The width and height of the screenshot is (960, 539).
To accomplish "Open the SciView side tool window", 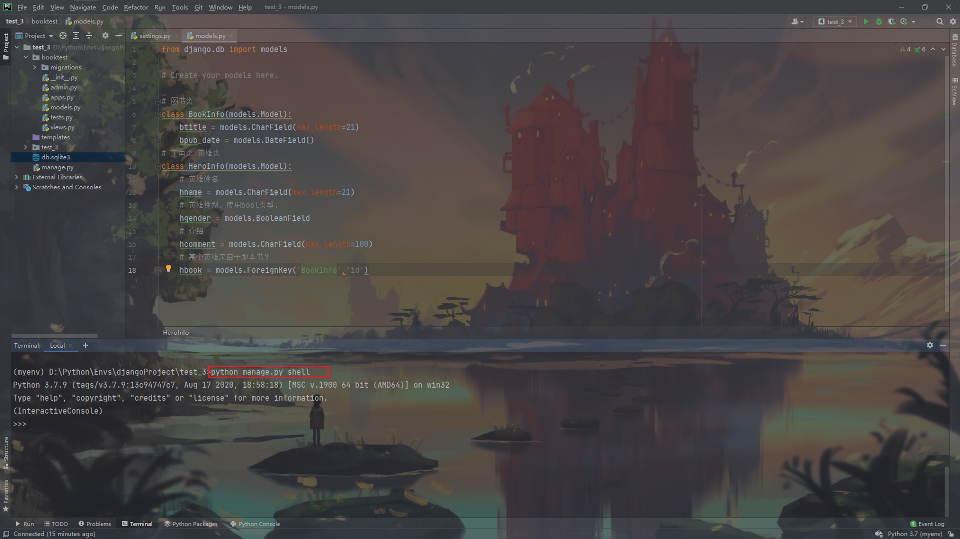I will pos(954,91).
